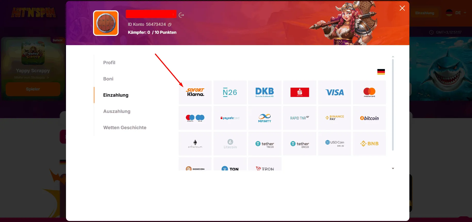Open the Boni section

coord(108,79)
